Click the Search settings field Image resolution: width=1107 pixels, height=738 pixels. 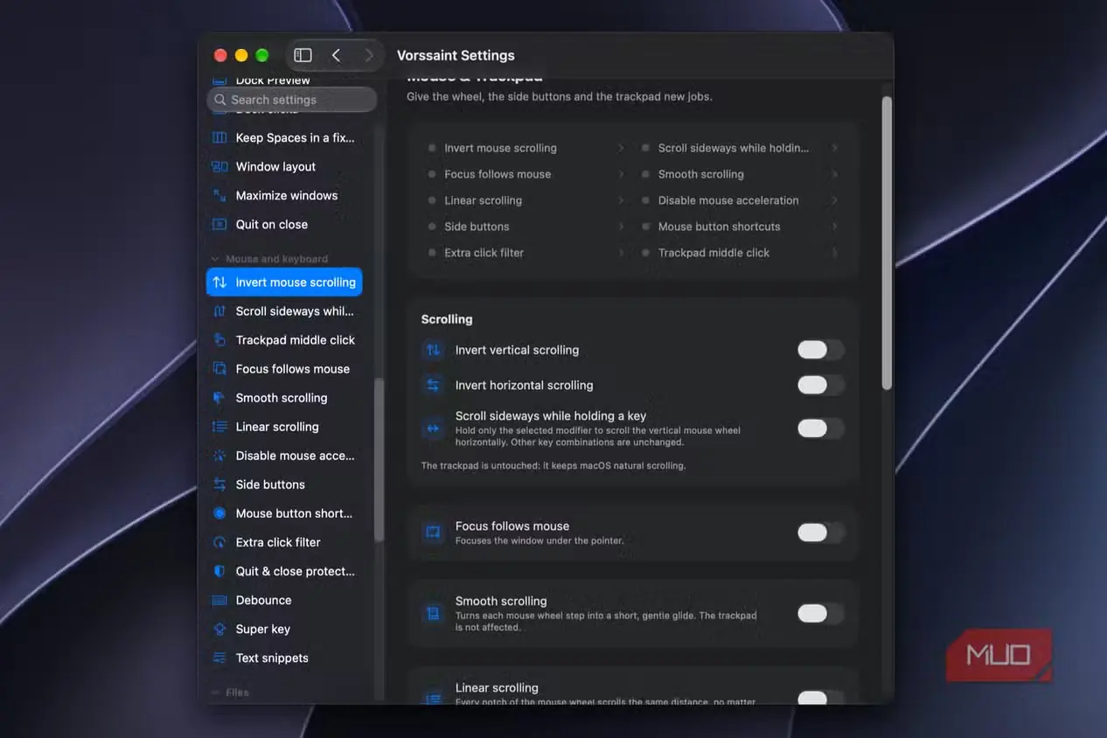292,100
